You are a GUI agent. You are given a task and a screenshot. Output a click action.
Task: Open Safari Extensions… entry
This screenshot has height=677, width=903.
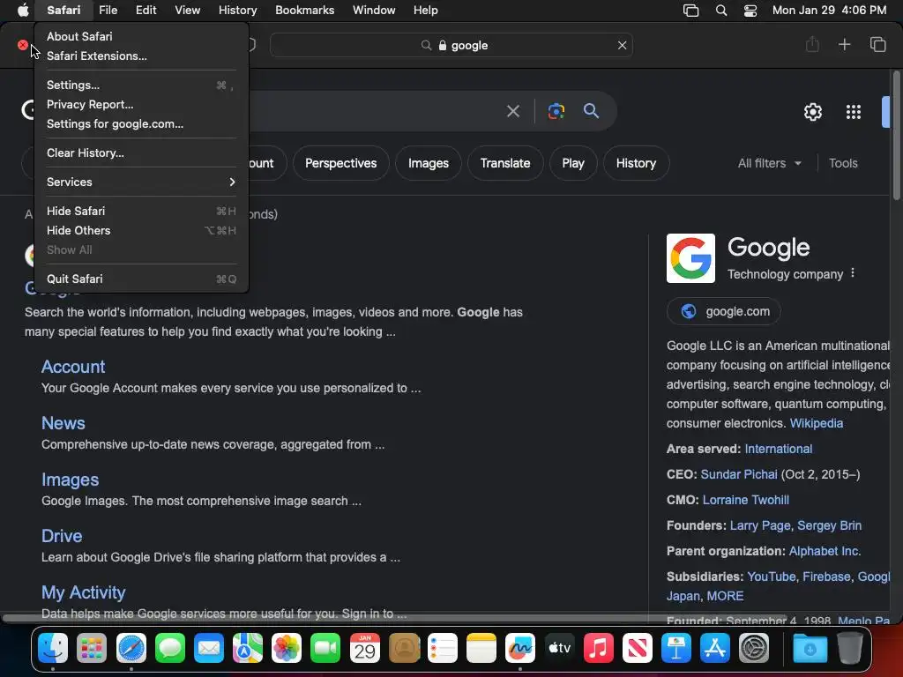click(x=141, y=56)
